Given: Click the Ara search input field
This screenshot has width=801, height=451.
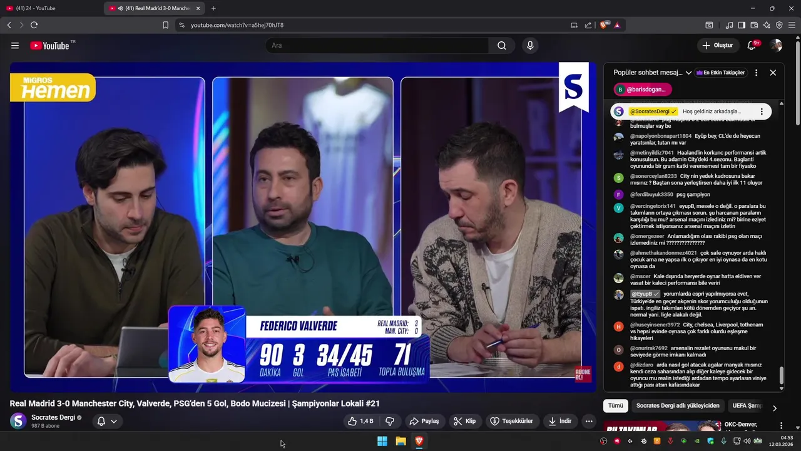Looking at the screenshot, I should 377,45.
